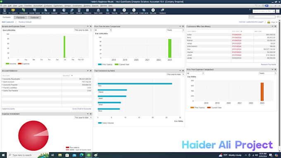Open the Reports menu

pyautogui.click(x=95, y=6)
